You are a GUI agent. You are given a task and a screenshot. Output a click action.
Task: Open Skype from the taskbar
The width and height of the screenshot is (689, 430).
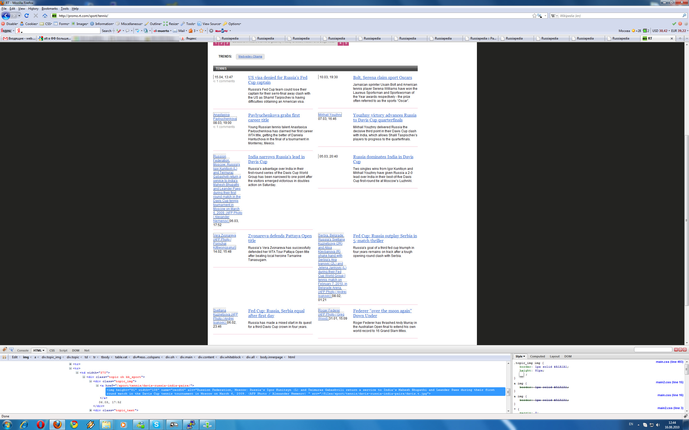click(x=156, y=425)
